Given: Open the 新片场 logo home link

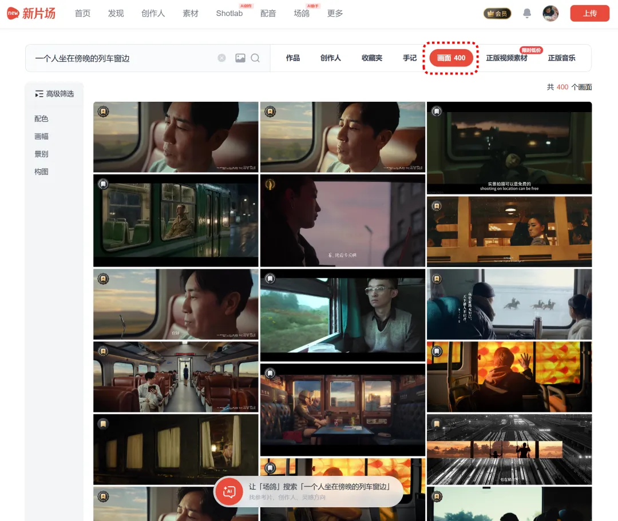Looking at the screenshot, I should (31, 13).
